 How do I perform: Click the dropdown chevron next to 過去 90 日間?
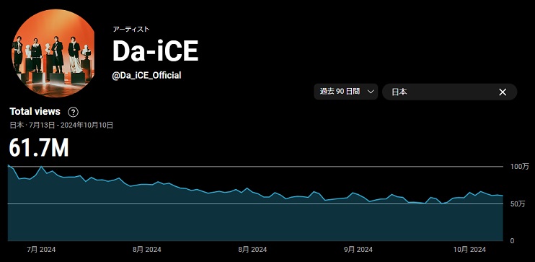pyautogui.click(x=370, y=92)
